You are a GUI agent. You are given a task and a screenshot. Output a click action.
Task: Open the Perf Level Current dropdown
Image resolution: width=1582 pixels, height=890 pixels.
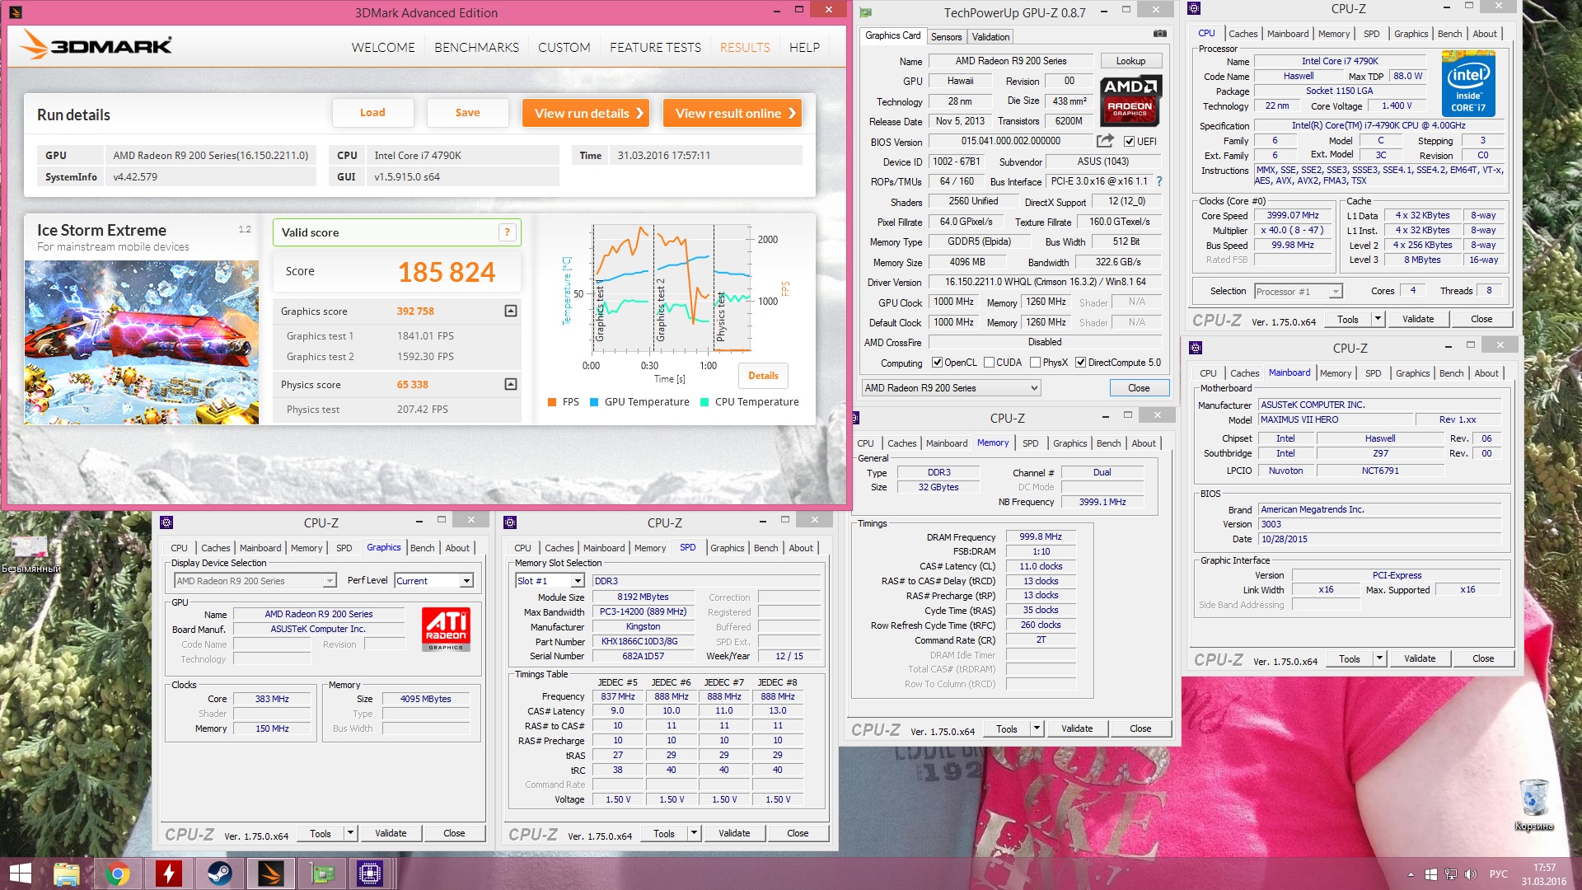point(434,581)
